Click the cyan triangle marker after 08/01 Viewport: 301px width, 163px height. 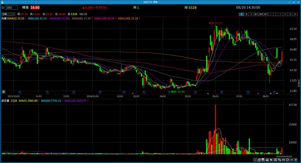click(270, 93)
